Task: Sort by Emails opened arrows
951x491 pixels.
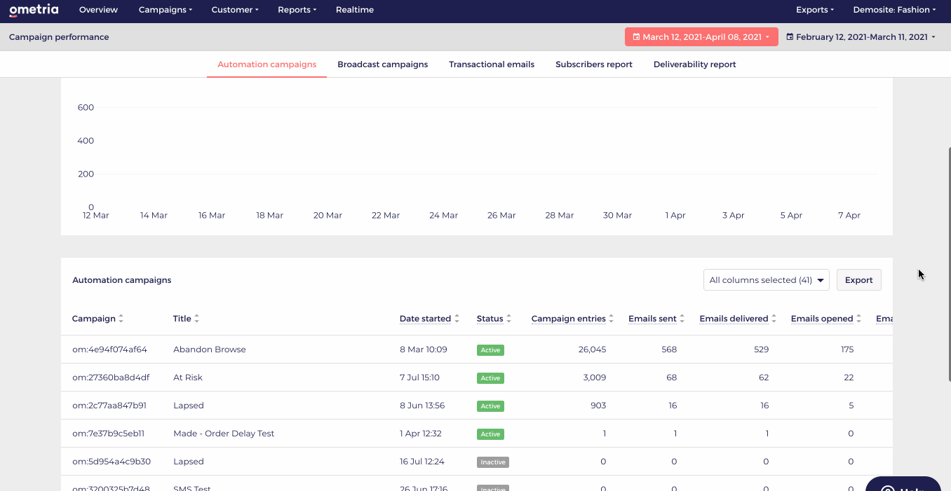Action: (859, 319)
